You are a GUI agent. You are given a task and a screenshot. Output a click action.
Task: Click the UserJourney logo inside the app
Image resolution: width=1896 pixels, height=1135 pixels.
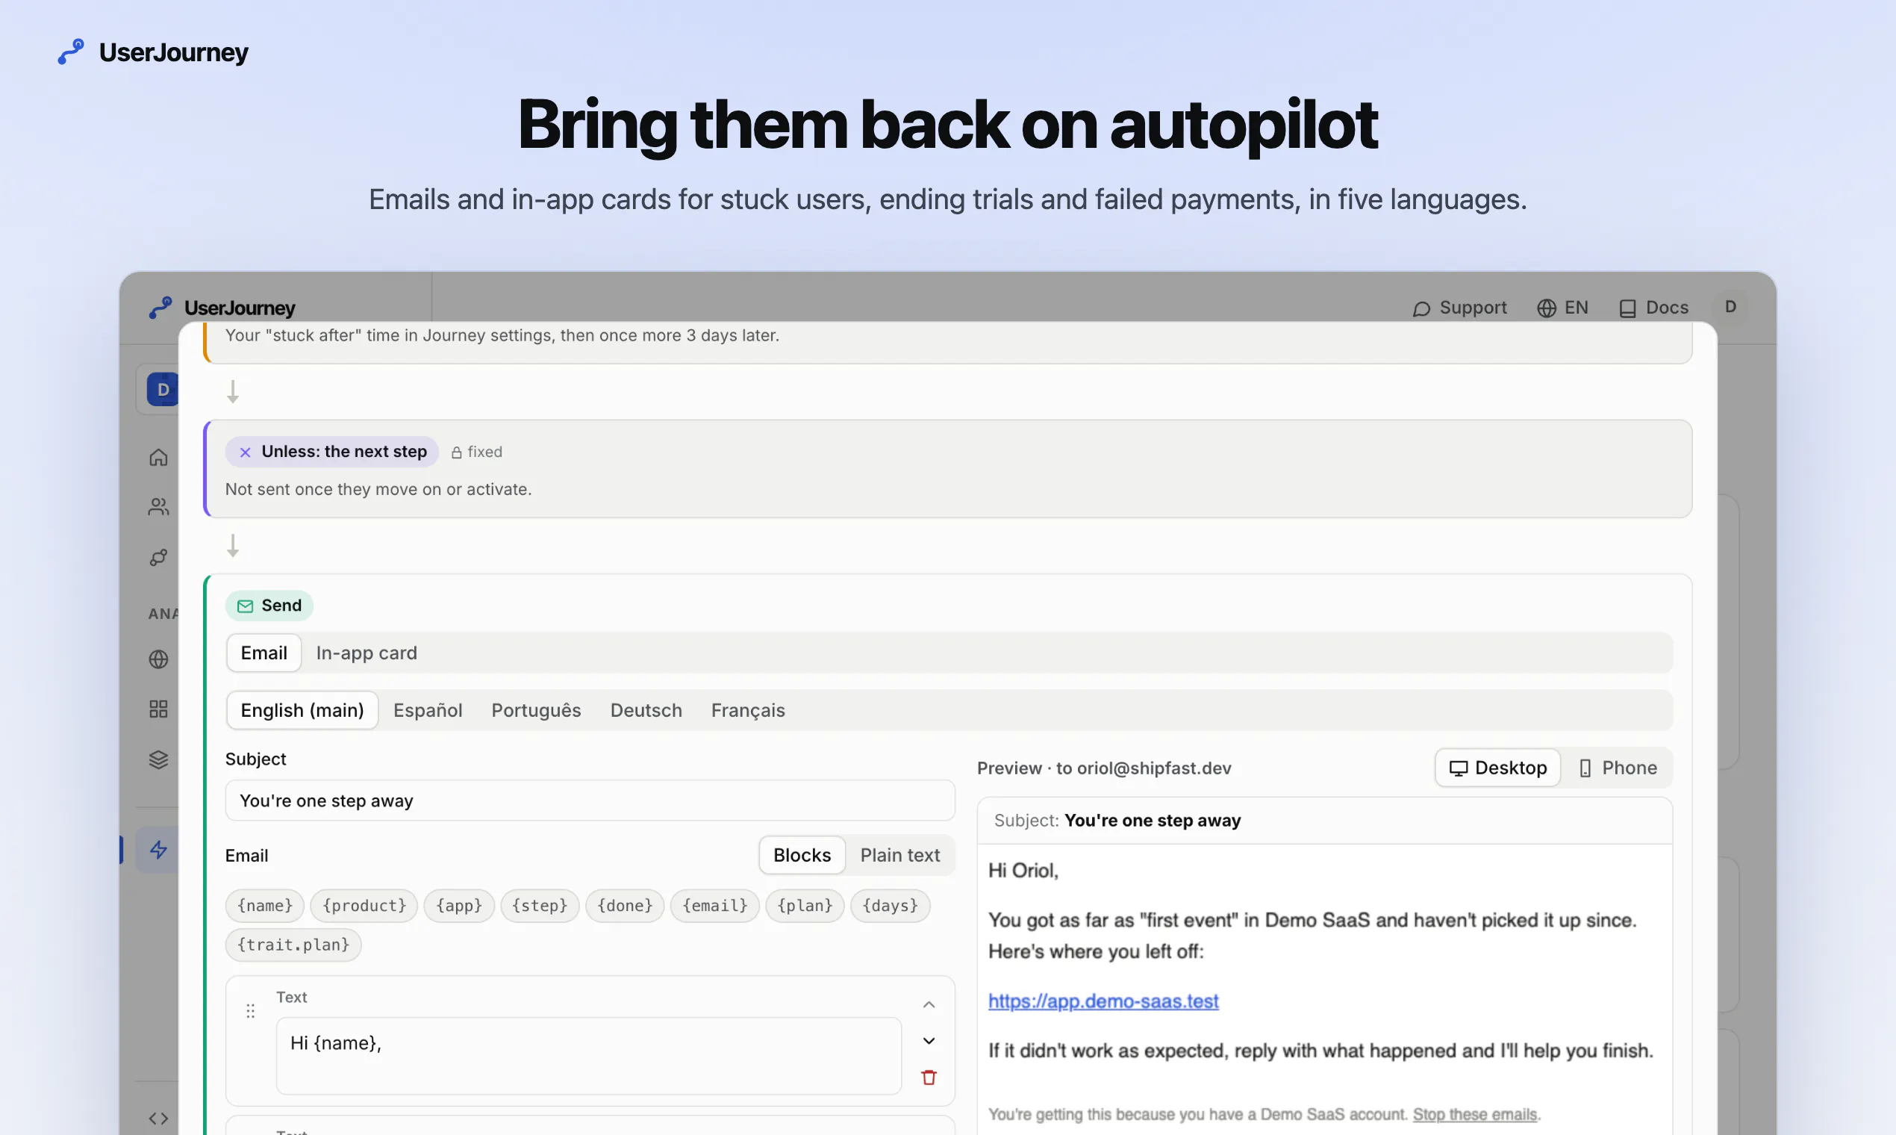pyautogui.click(x=222, y=308)
